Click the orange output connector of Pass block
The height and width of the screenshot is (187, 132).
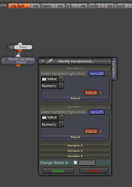(x=20, y=51)
